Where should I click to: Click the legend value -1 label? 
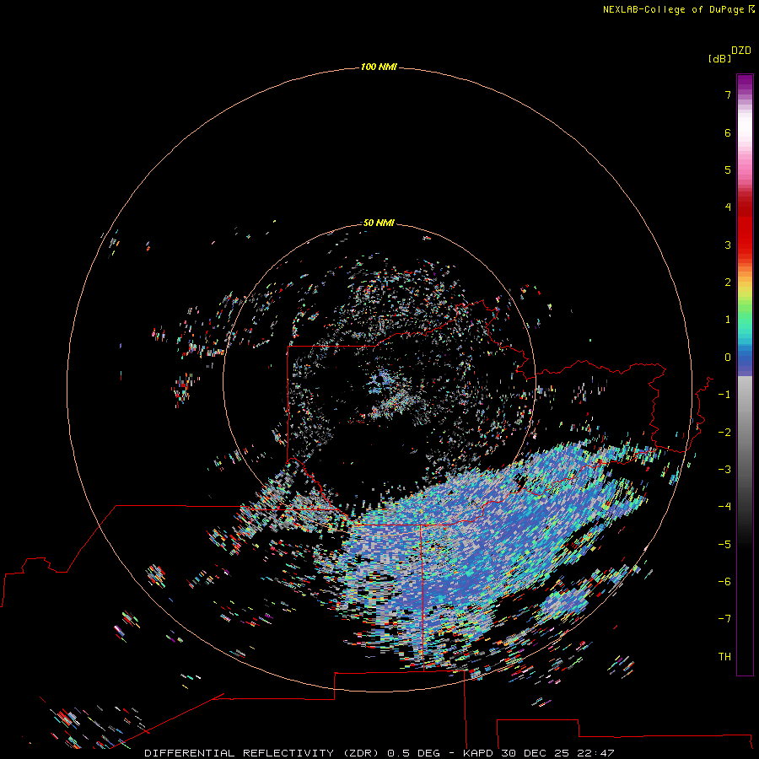(x=724, y=395)
